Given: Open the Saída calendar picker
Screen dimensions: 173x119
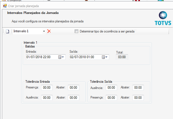Looking at the screenshot, I should tap(105, 57).
